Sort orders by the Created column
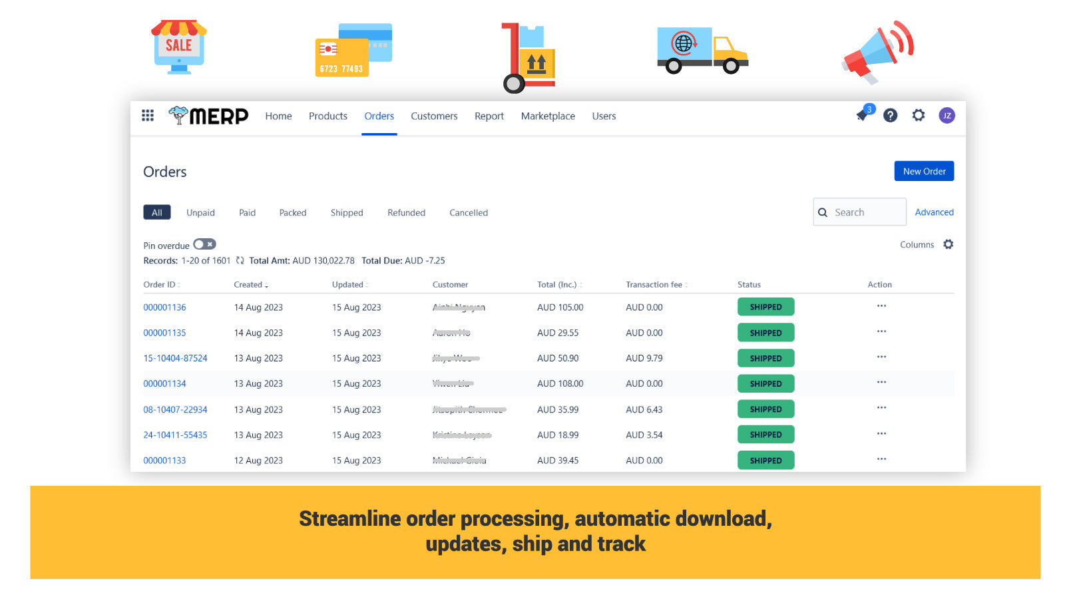 pyautogui.click(x=250, y=284)
